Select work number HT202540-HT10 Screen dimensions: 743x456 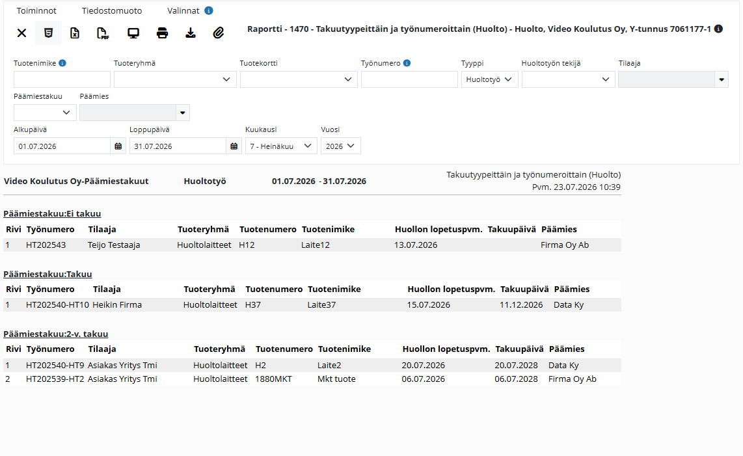pos(57,305)
